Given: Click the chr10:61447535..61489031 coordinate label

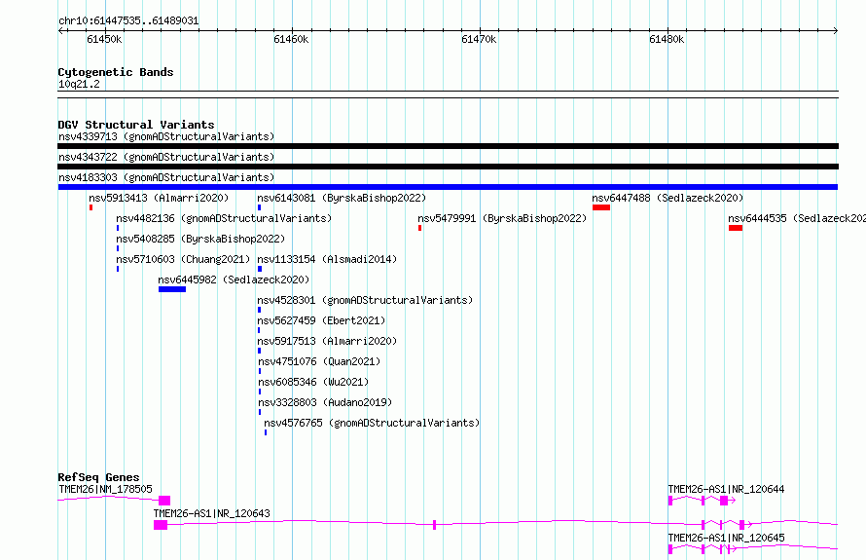Looking at the screenshot, I should [x=128, y=20].
